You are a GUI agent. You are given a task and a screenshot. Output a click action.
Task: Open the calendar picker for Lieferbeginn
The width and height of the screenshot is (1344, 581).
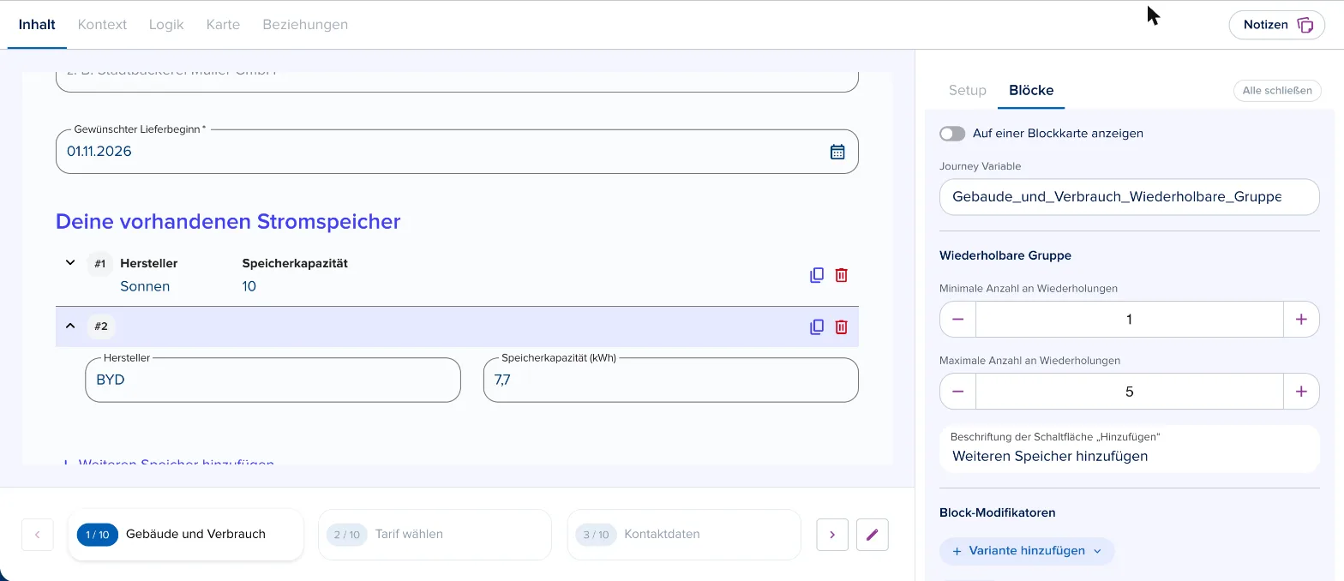click(x=837, y=152)
